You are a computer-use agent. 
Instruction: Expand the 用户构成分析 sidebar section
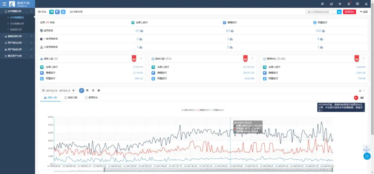point(17,49)
